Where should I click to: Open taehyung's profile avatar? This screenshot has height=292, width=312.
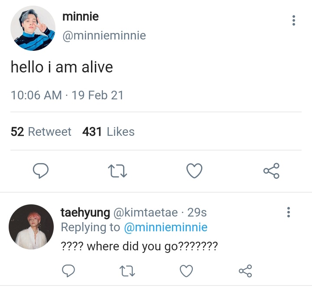click(31, 227)
